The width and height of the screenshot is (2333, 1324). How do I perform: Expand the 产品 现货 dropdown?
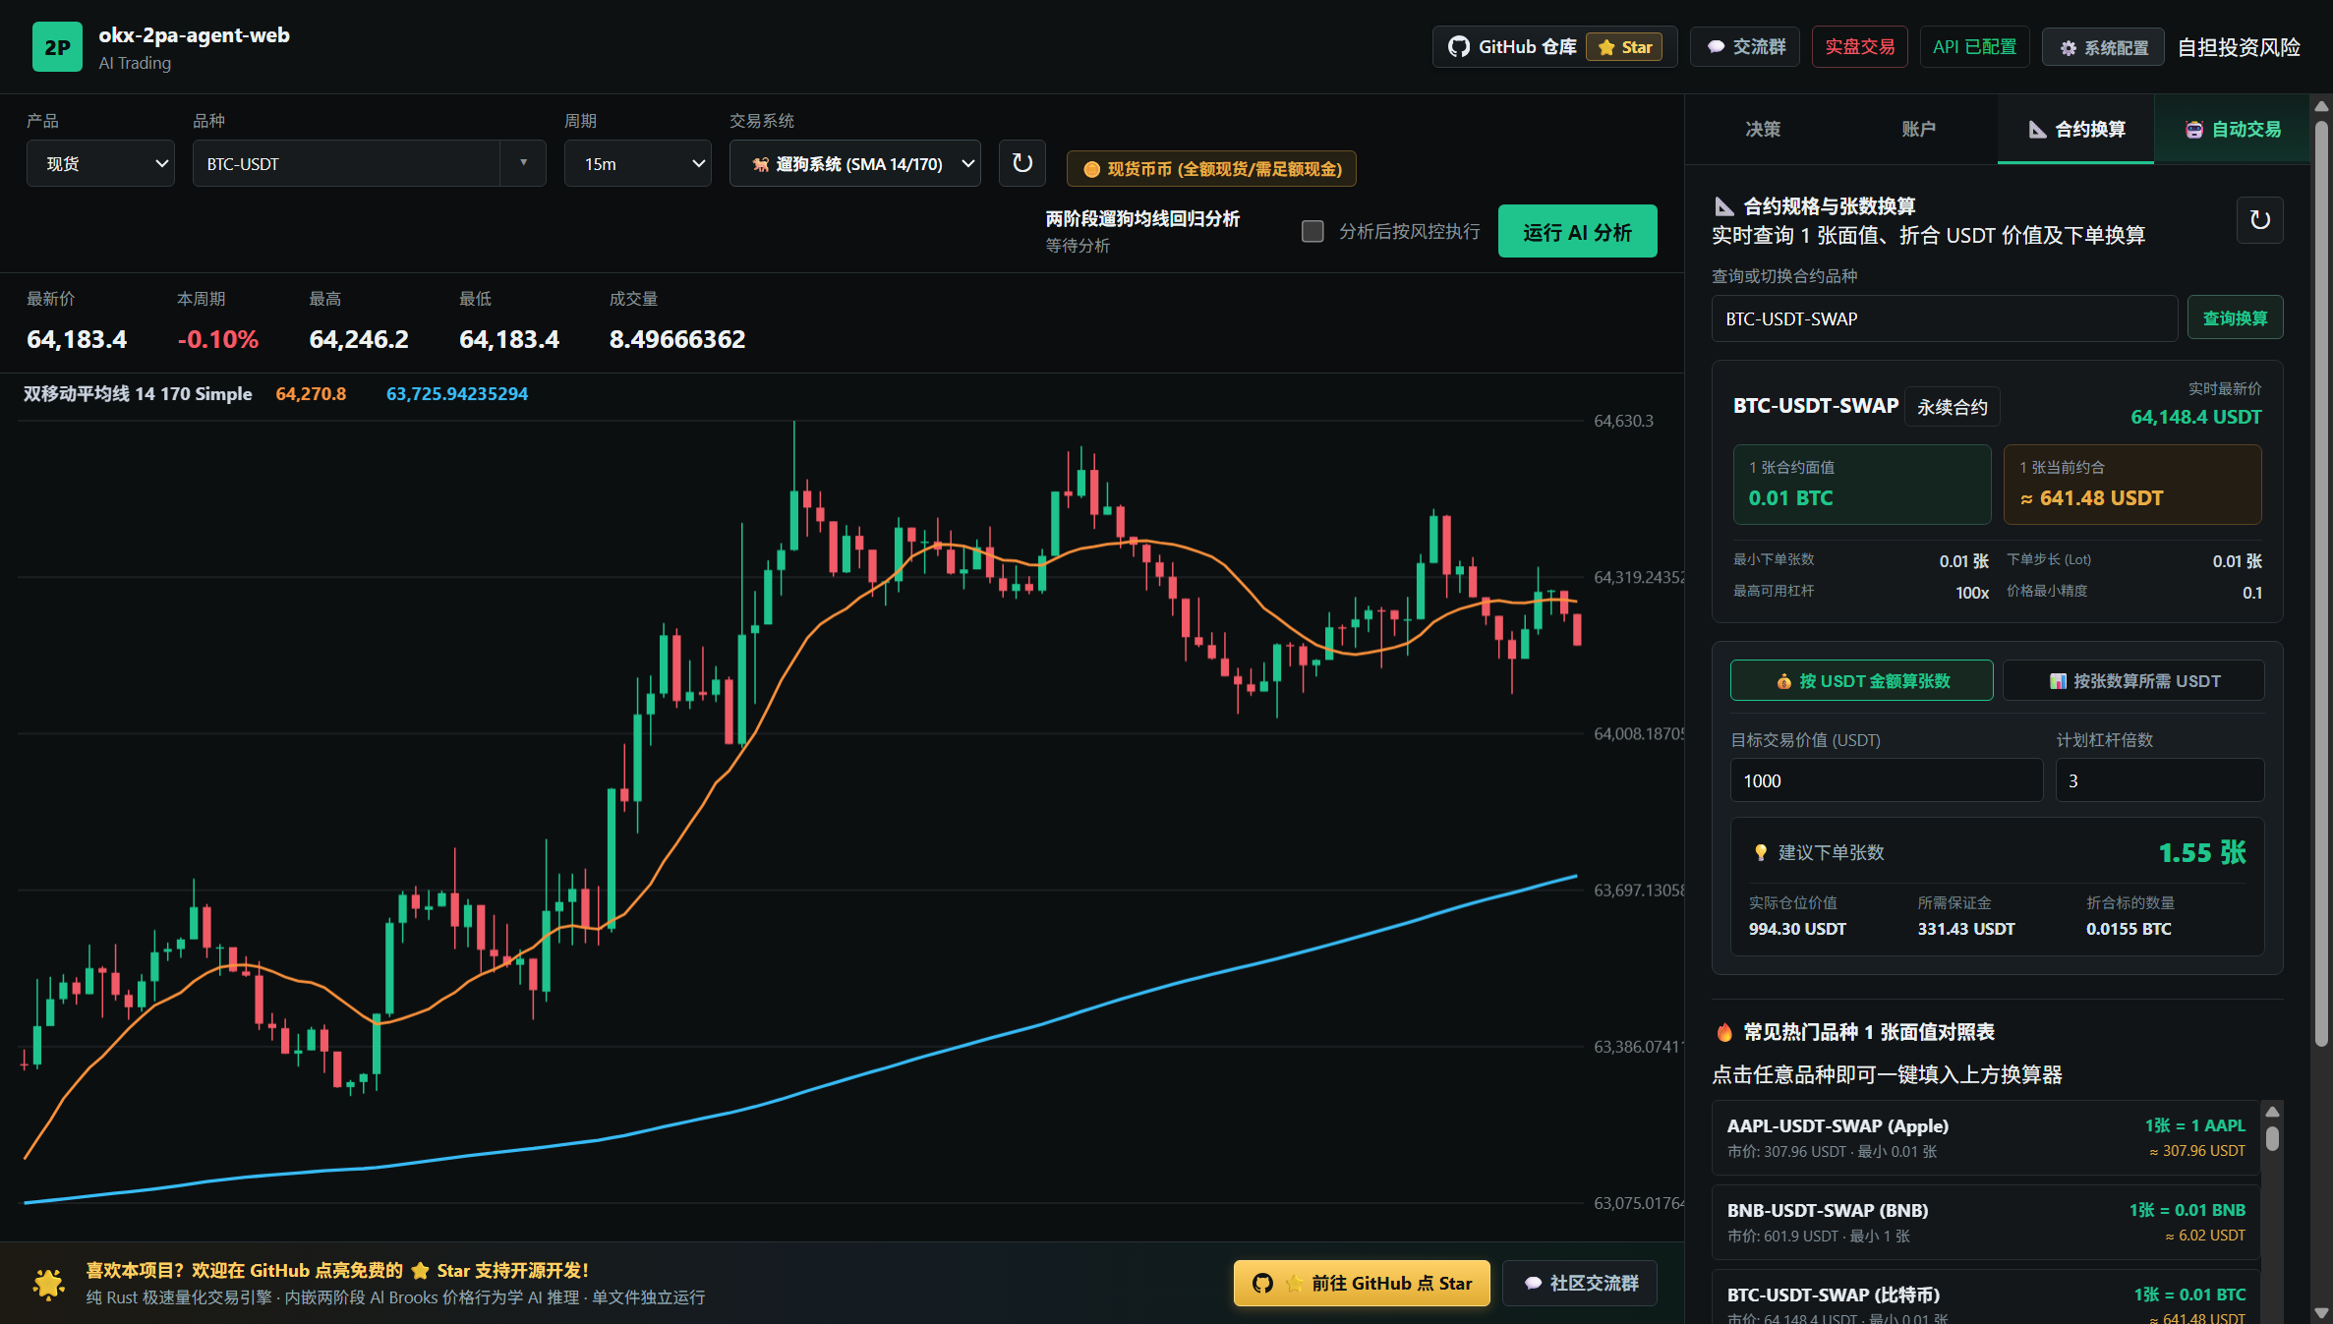coord(100,164)
